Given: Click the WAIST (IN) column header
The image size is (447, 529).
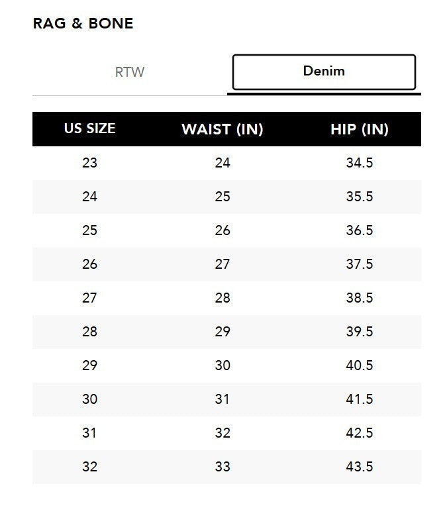Looking at the screenshot, I should click(x=223, y=129).
